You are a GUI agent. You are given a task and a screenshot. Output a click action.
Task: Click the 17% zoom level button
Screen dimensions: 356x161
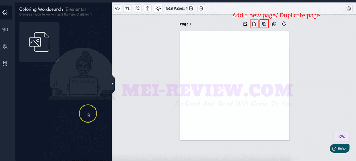(341, 137)
